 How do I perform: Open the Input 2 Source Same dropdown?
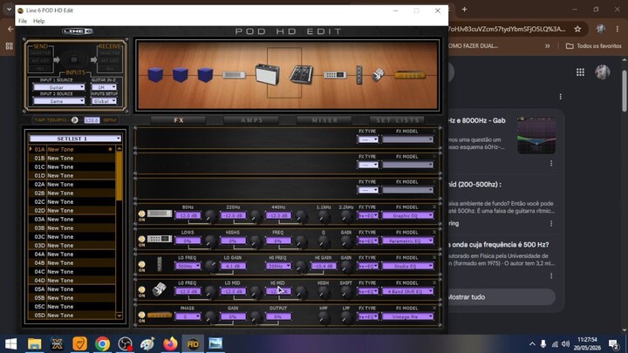[59, 101]
